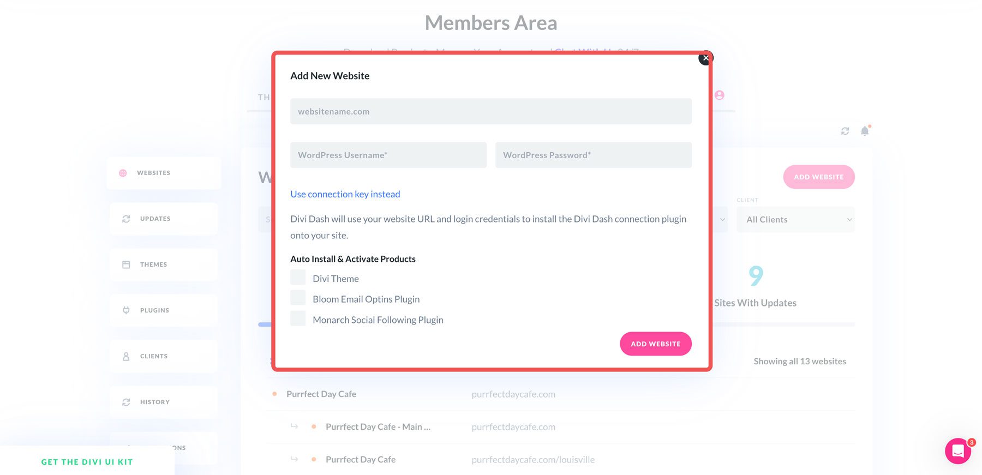Check the Bloom Email Optins Plugin option
The image size is (982, 475).
pyautogui.click(x=298, y=297)
